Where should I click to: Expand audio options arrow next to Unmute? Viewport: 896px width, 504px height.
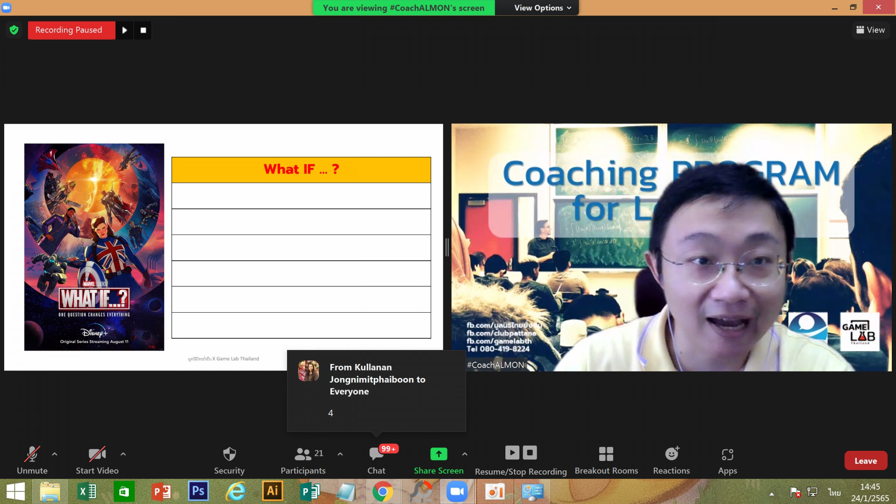55,454
